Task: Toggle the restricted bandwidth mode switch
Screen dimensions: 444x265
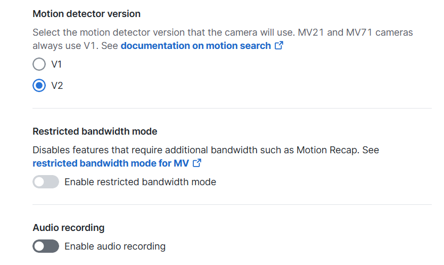Action: pyautogui.click(x=46, y=182)
